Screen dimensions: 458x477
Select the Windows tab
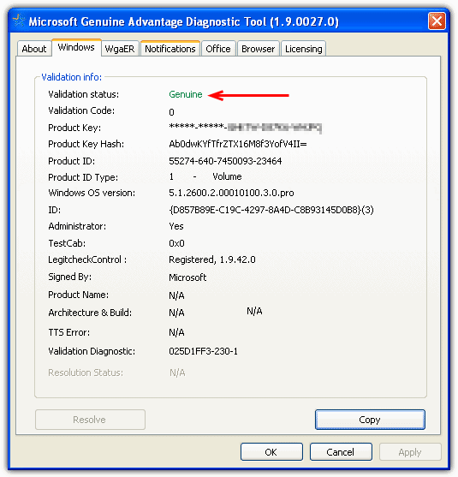[x=76, y=47]
